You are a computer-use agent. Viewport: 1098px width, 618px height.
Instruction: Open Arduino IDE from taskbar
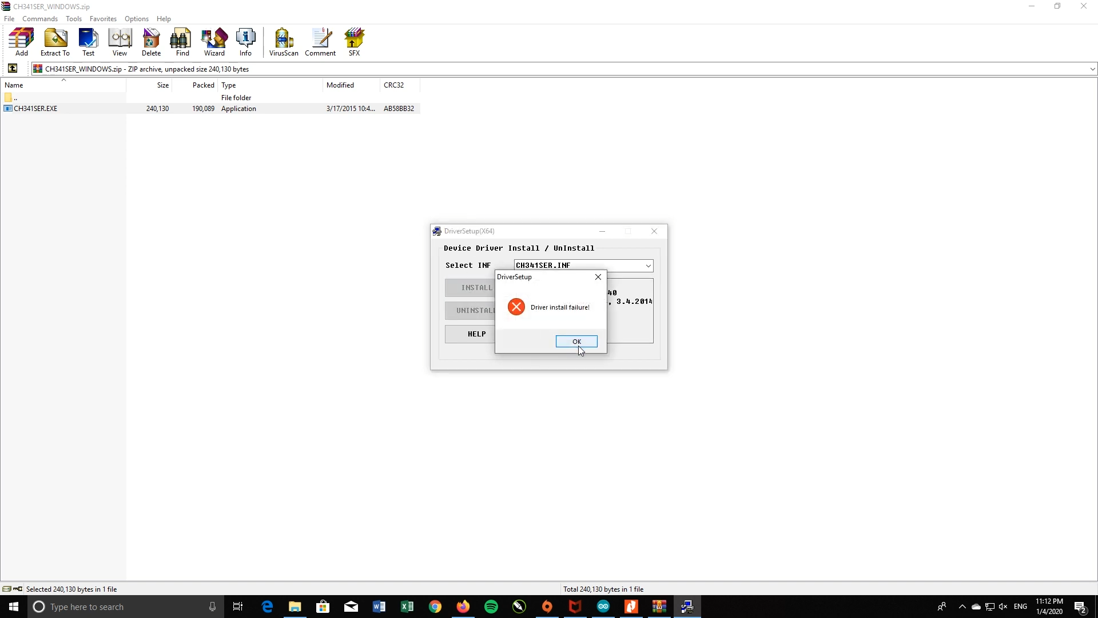click(603, 607)
